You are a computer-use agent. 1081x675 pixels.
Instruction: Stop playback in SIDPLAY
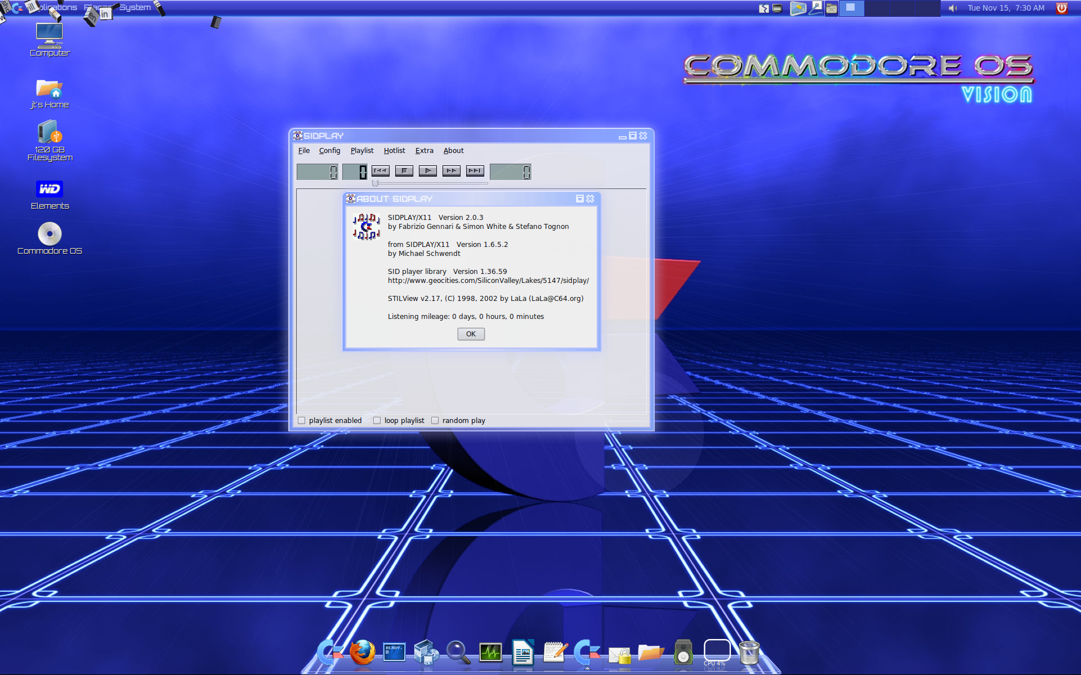tap(404, 171)
